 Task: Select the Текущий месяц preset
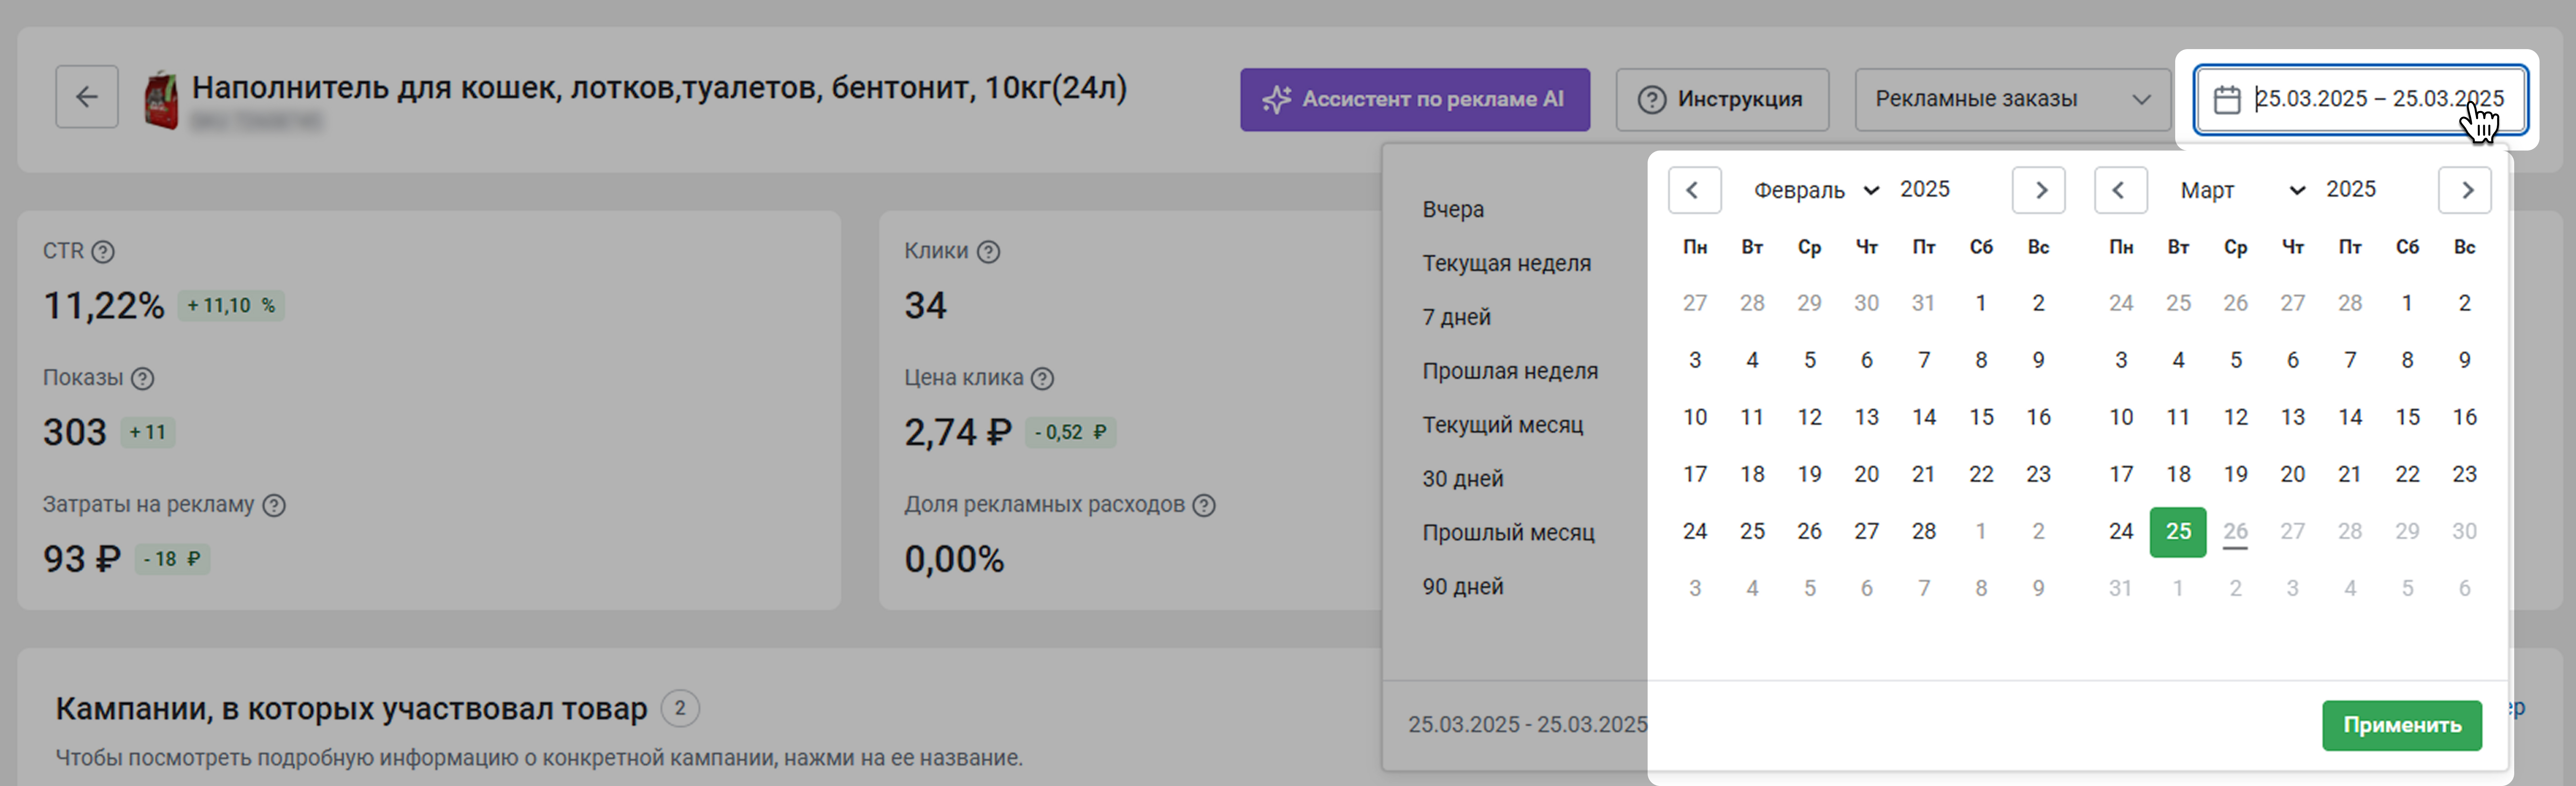(1503, 425)
